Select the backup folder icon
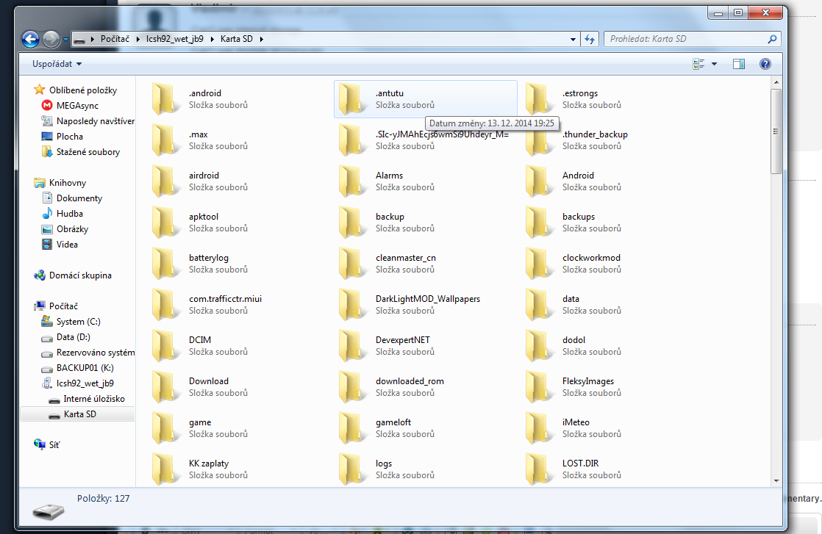Screen dimensions: 822x534 tap(352, 223)
